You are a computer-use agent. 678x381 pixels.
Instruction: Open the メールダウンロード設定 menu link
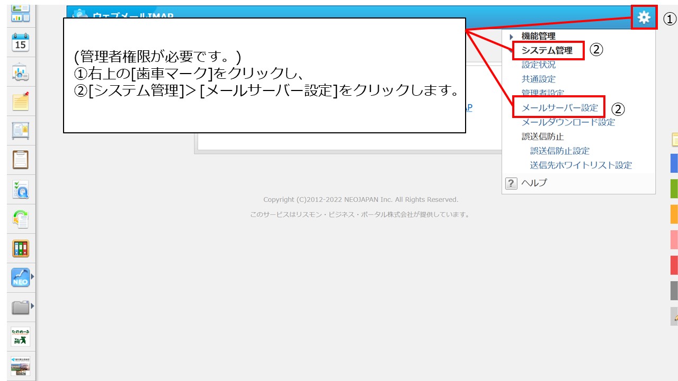point(568,122)
